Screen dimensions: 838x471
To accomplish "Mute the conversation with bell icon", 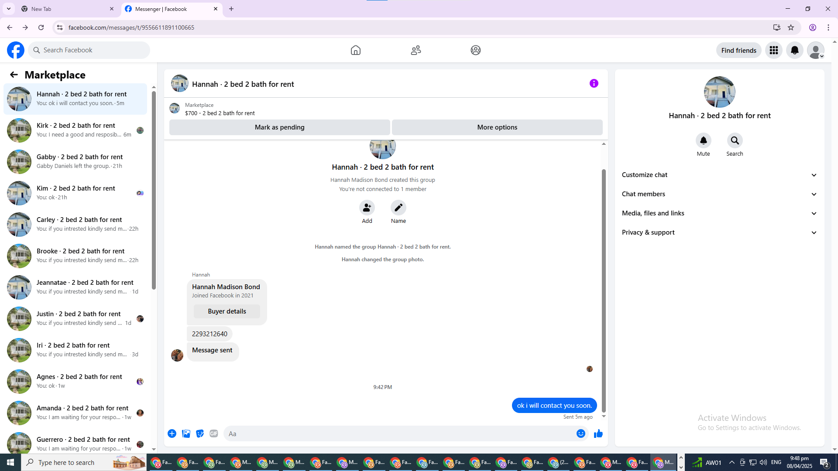I will coord(703,141).
